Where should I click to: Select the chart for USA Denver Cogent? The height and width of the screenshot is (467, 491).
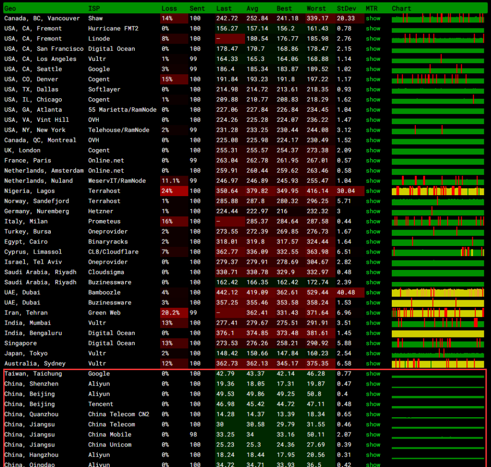(x=438, y=79)
